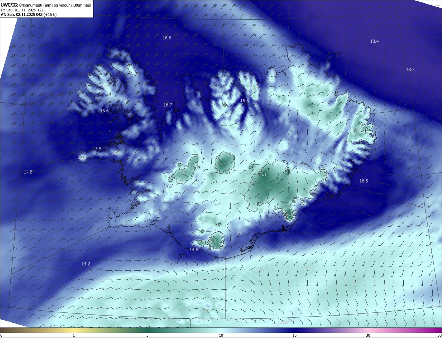Click the 18.4 value label on the map
Image resolution: width=442 pixels, height=338 pixels.
[x=374, y=41]
